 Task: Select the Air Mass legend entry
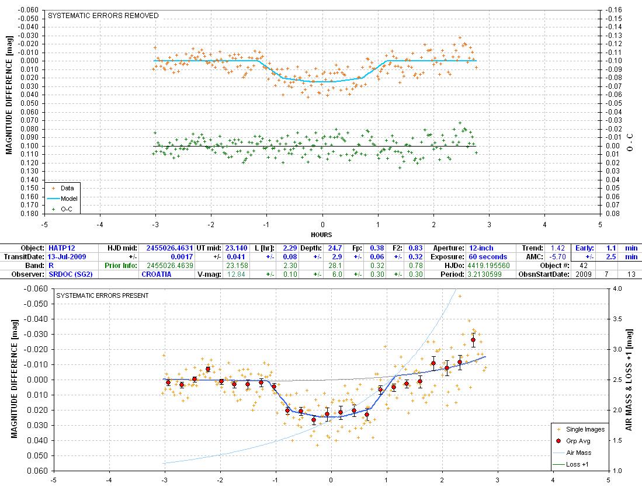pyautogui.click(x=572, y=453)
